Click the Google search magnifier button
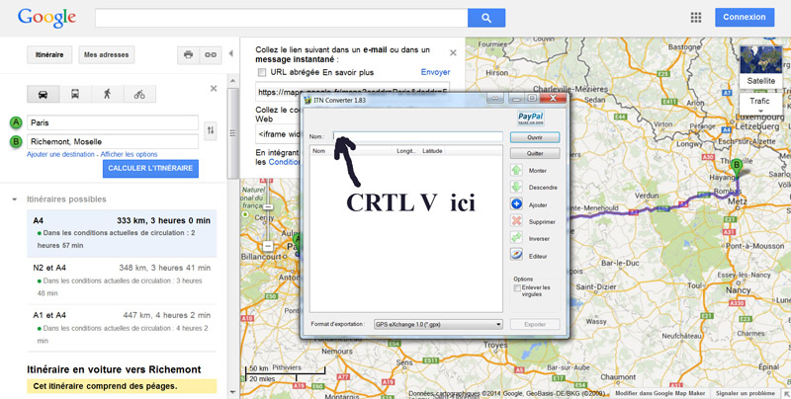The image size is (791, 399). [486, 18]
